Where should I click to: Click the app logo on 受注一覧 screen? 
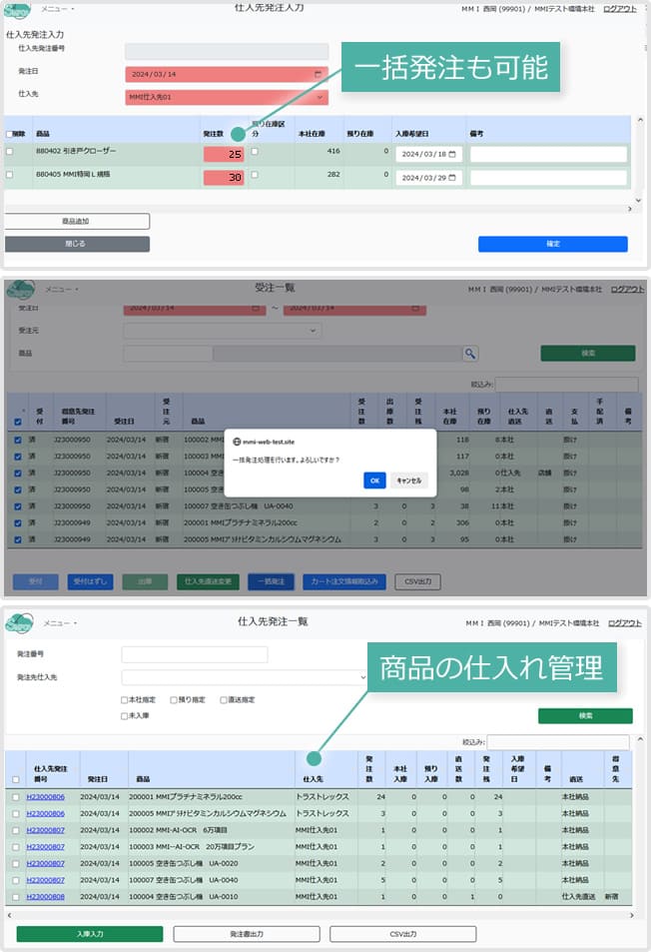(x=21, y=289)
